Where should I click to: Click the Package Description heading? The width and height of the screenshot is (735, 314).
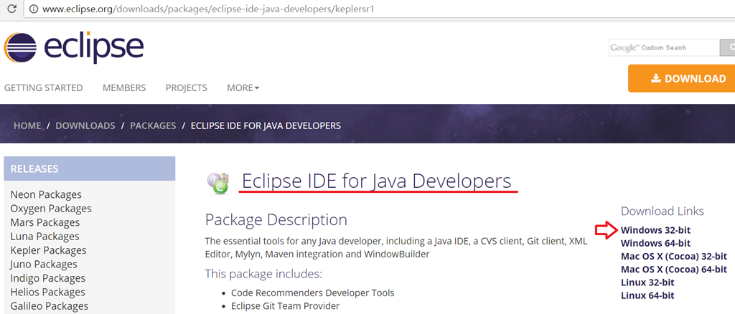[276, 220]
